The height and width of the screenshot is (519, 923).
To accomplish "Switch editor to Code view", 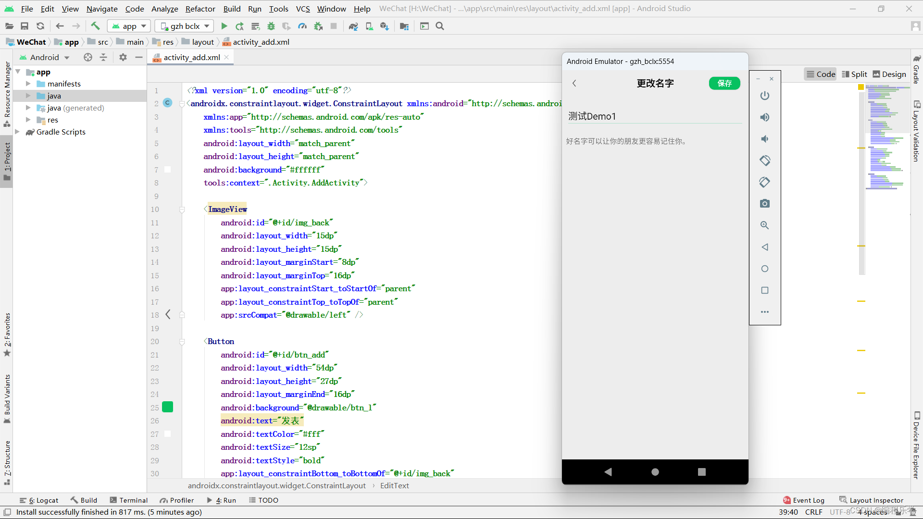I will click(821, 74).
